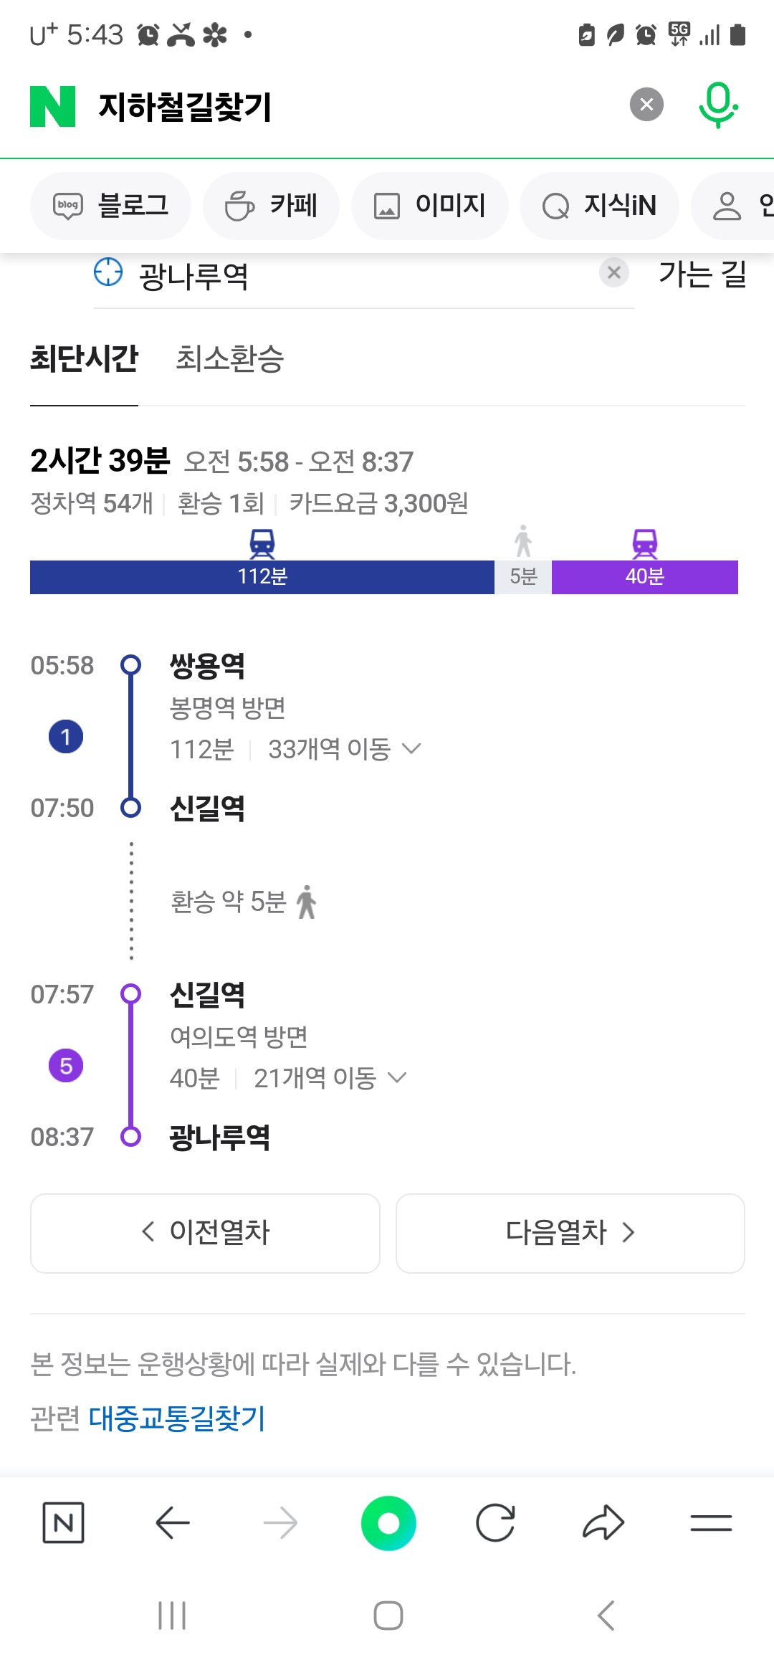
Task: Select the 최단시간 tab
Action: [84, 358]
